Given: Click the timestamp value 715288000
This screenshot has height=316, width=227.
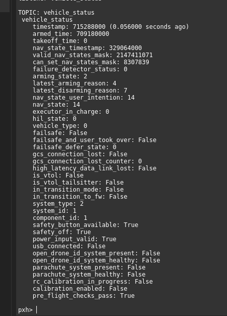Looking at the screenshot, I should [89, 27].
